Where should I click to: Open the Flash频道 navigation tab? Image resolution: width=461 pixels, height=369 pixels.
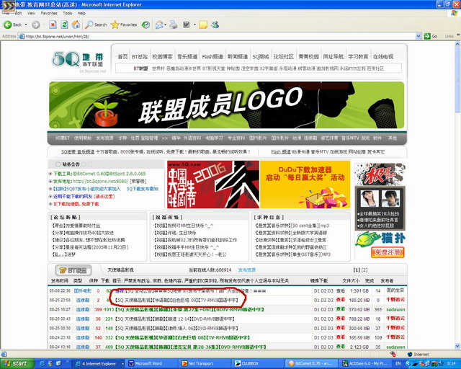click(212, 56)
